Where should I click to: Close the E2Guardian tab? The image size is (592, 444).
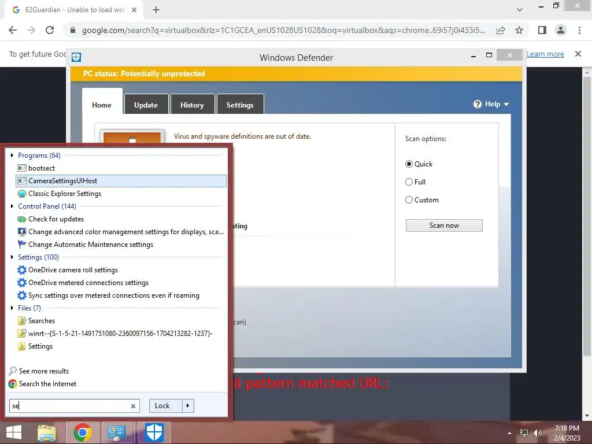tap(134, 10)
